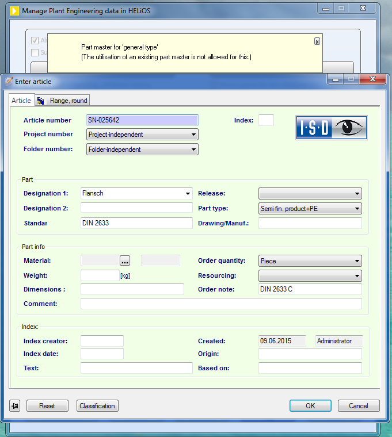Click the Flange, round tab icon

coord(41,101)
